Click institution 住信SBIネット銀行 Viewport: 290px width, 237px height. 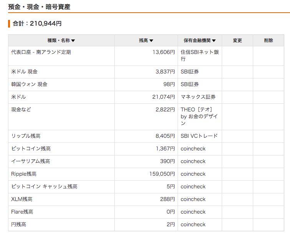click(x=199, y=56)
